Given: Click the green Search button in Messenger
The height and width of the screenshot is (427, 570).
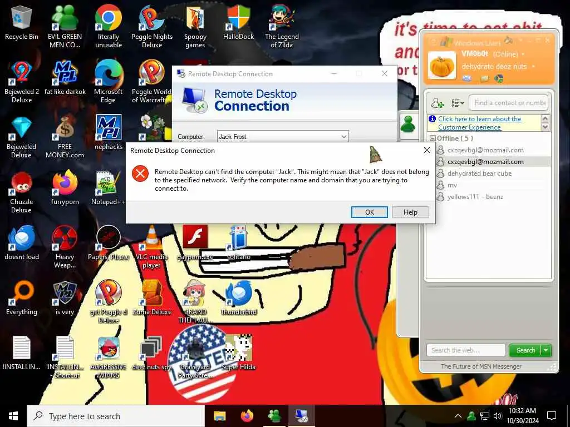Looking at the screenshot, I should click(525, 350).
